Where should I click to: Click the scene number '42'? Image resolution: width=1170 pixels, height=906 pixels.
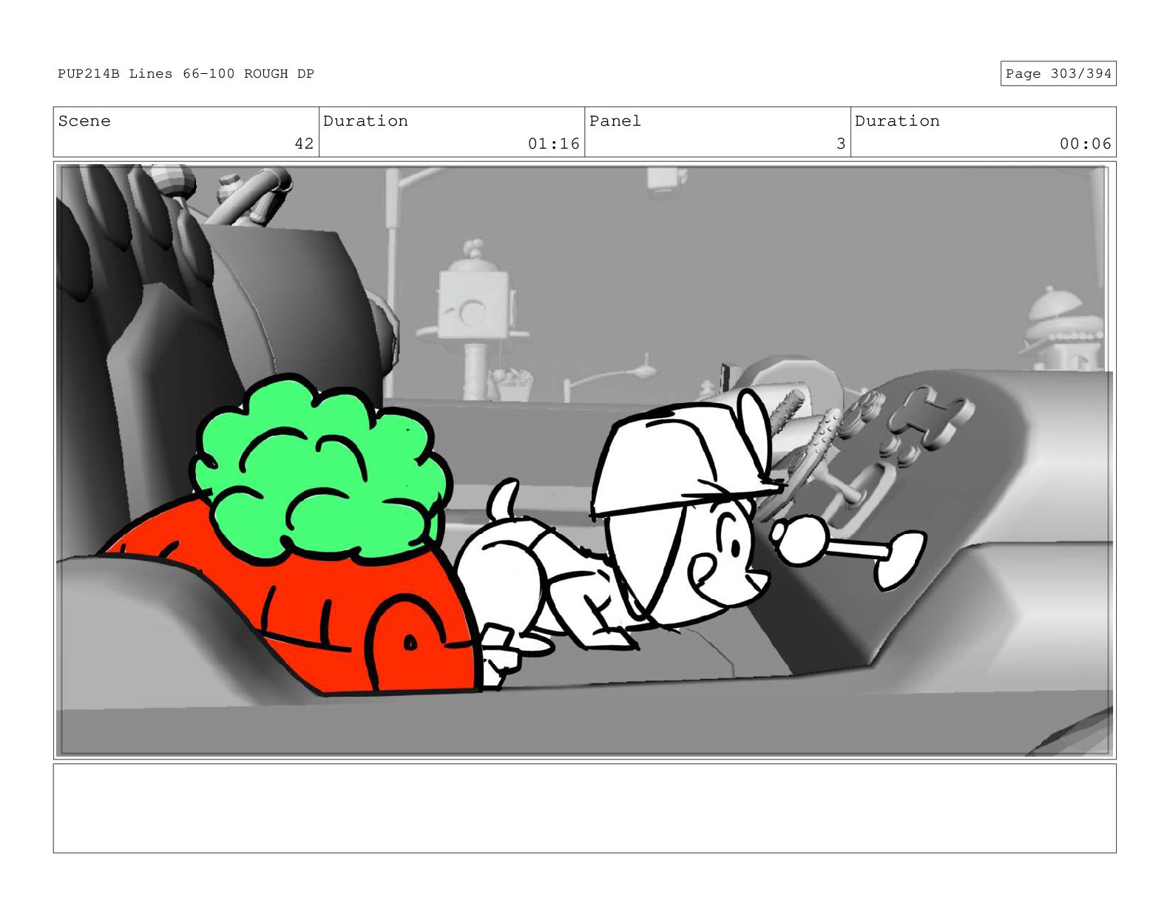pos(304,143)
